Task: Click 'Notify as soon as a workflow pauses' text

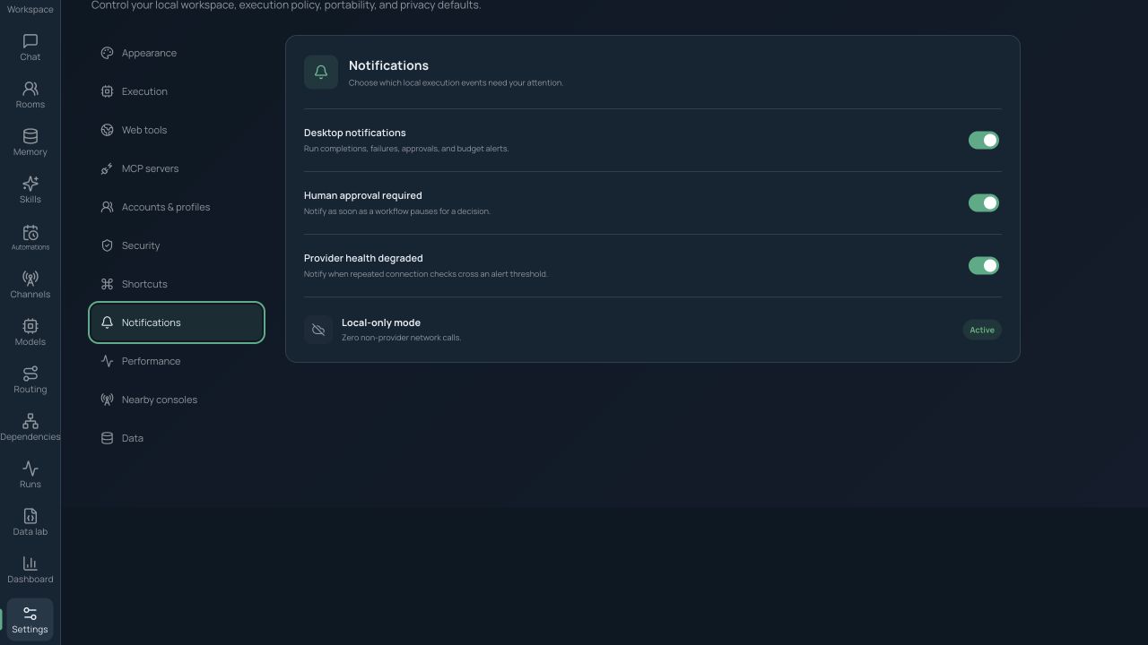Action: point(397,211)
